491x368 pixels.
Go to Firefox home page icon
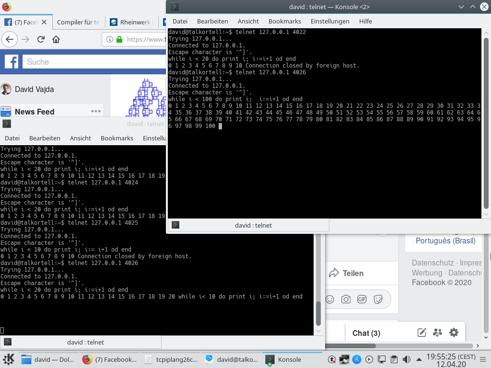pos(56,39)
